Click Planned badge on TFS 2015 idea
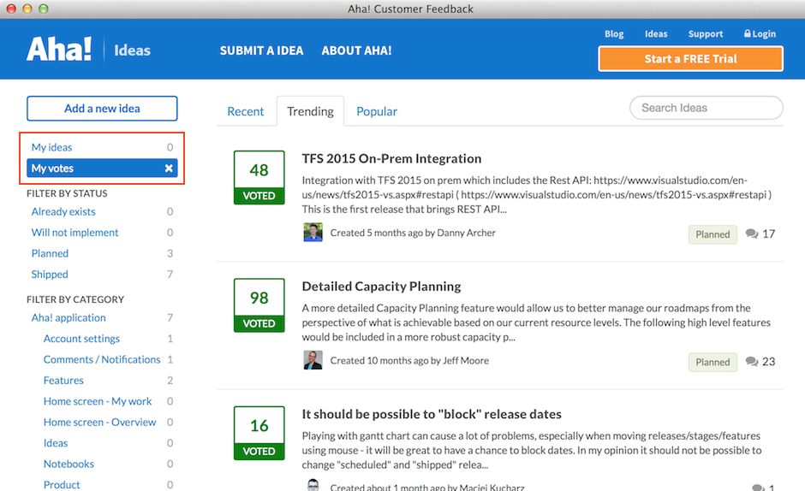 (x=713, y=234)
